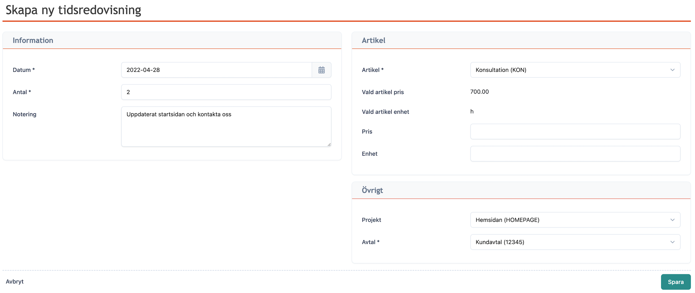Screen dimensions: 695x293
Task: Click the 'Pris' field label
Action: point(367,132)
